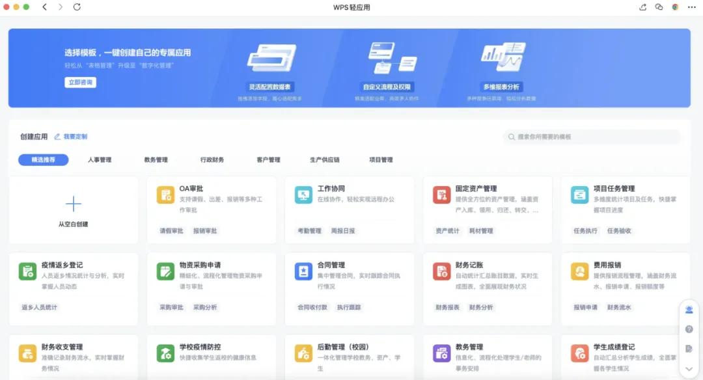The width and height of the screenshot is (703, 380).
Task: Click the 资产统计 tag
Action: click(447, 231)
